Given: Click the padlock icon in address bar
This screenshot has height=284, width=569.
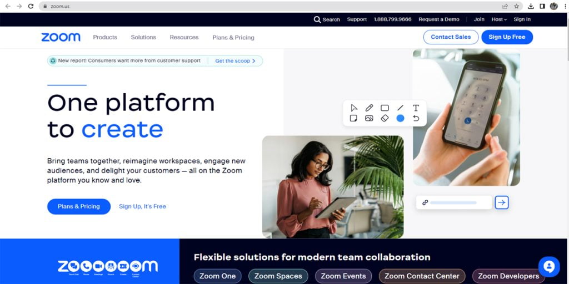Looking at the screenshot, I should tap(45, 6).
